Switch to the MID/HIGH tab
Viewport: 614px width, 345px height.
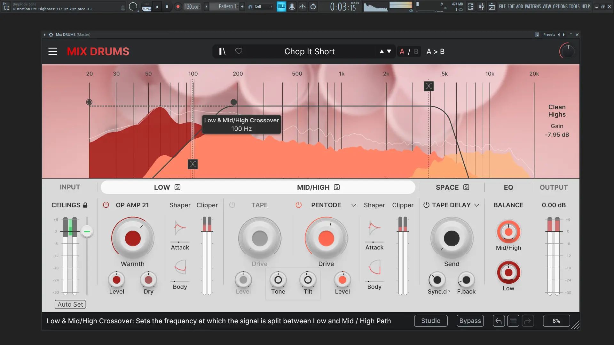point(314,187)
